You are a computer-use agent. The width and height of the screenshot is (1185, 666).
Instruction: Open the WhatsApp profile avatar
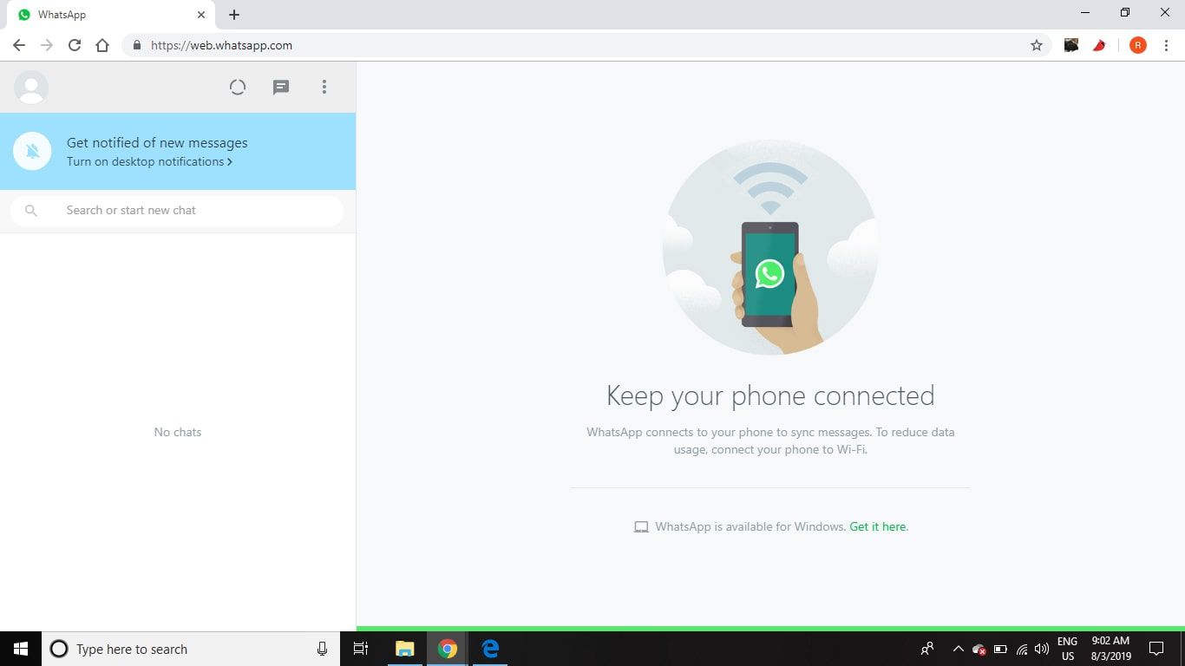point(31,87)
